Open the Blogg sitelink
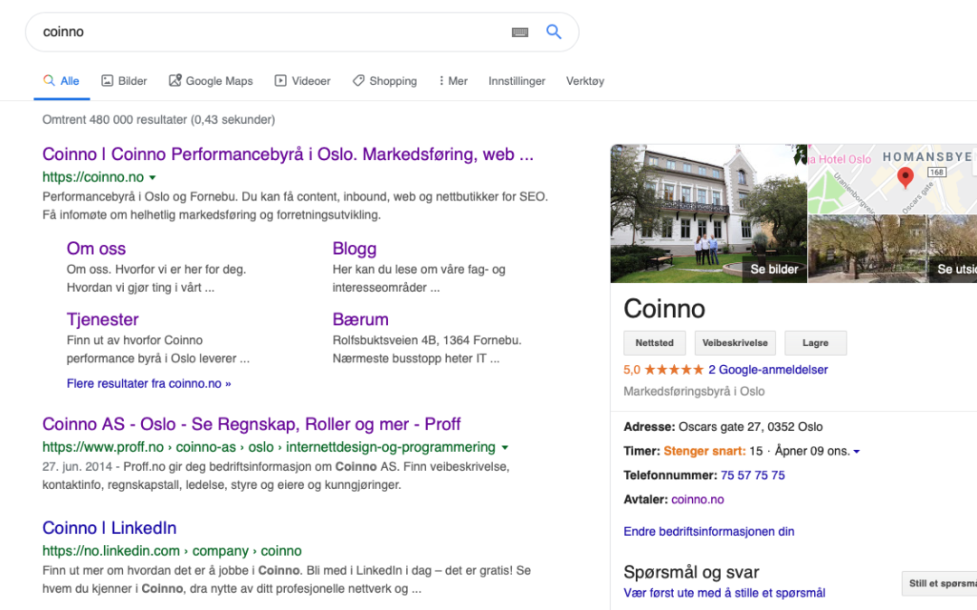Screen dimensions: 977x610 click(355, 249)
